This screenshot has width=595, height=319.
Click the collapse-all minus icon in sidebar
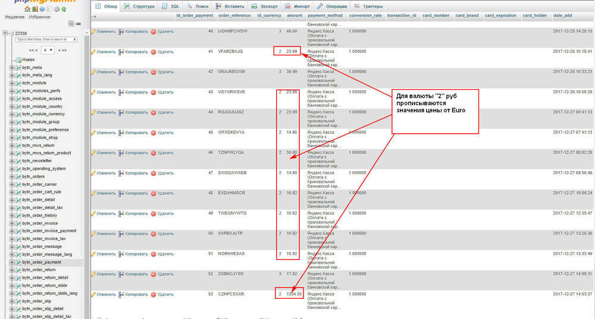click(x=71, y=24)
